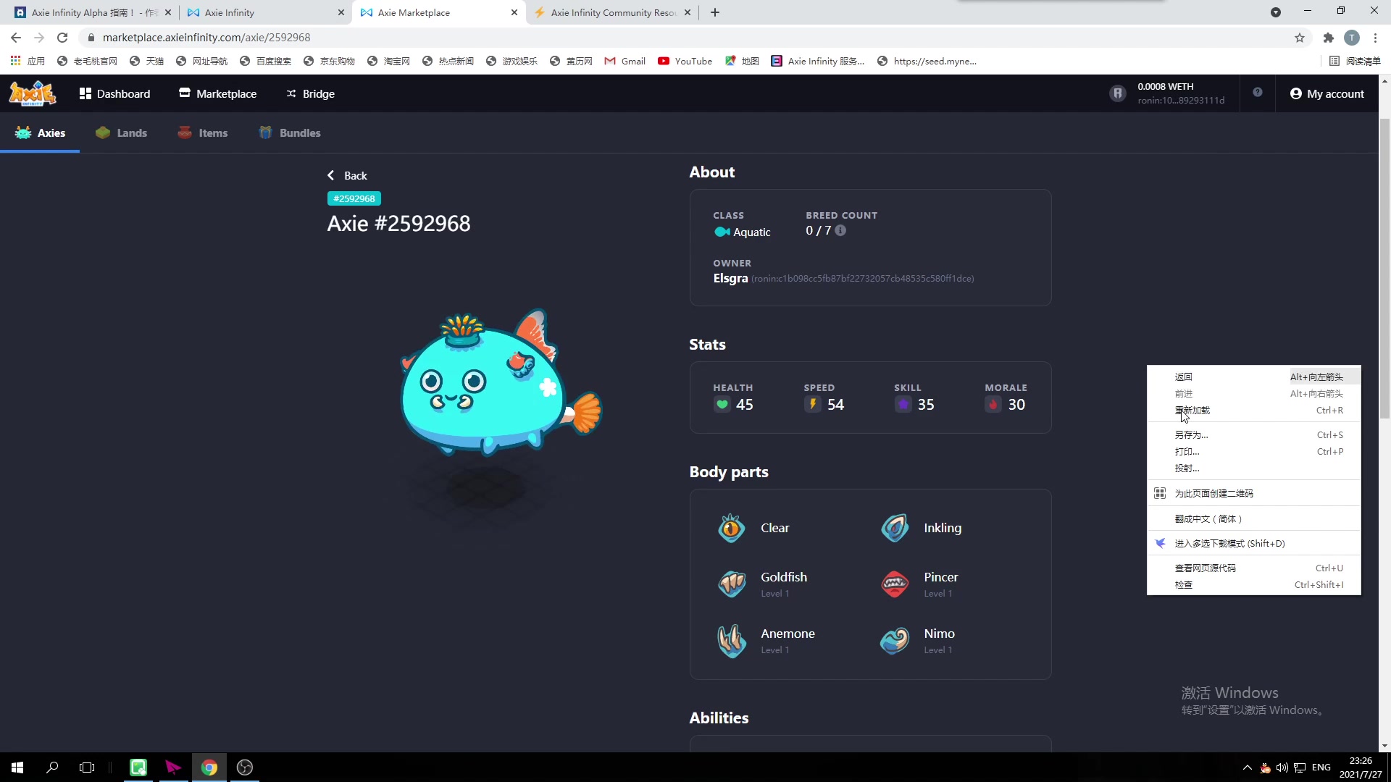Click the Skill star icon

(903, 405)
